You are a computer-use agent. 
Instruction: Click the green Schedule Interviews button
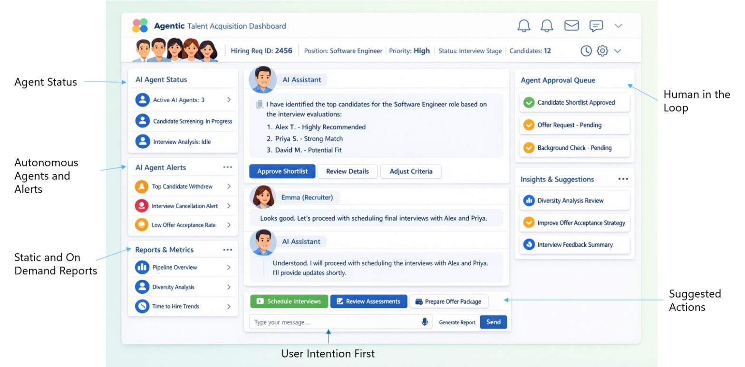pyautogui.click(x=289, y=301)
